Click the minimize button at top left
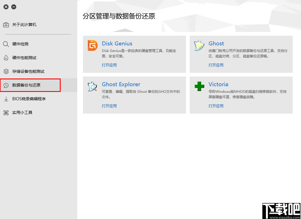The width and height of the screenshot is (301, 219). click(13, 6)
